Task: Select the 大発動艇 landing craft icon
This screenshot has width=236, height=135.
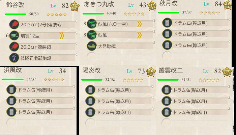Action: coord(92,46)
